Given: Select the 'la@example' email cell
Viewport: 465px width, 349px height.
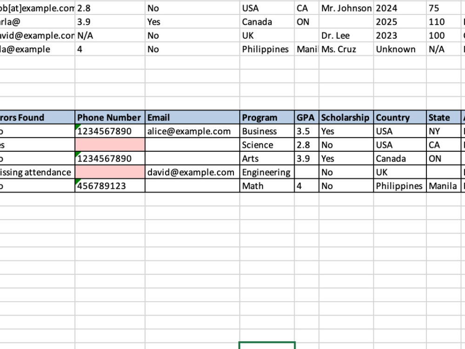Looking at the screenshot, I should coord(37,49).
